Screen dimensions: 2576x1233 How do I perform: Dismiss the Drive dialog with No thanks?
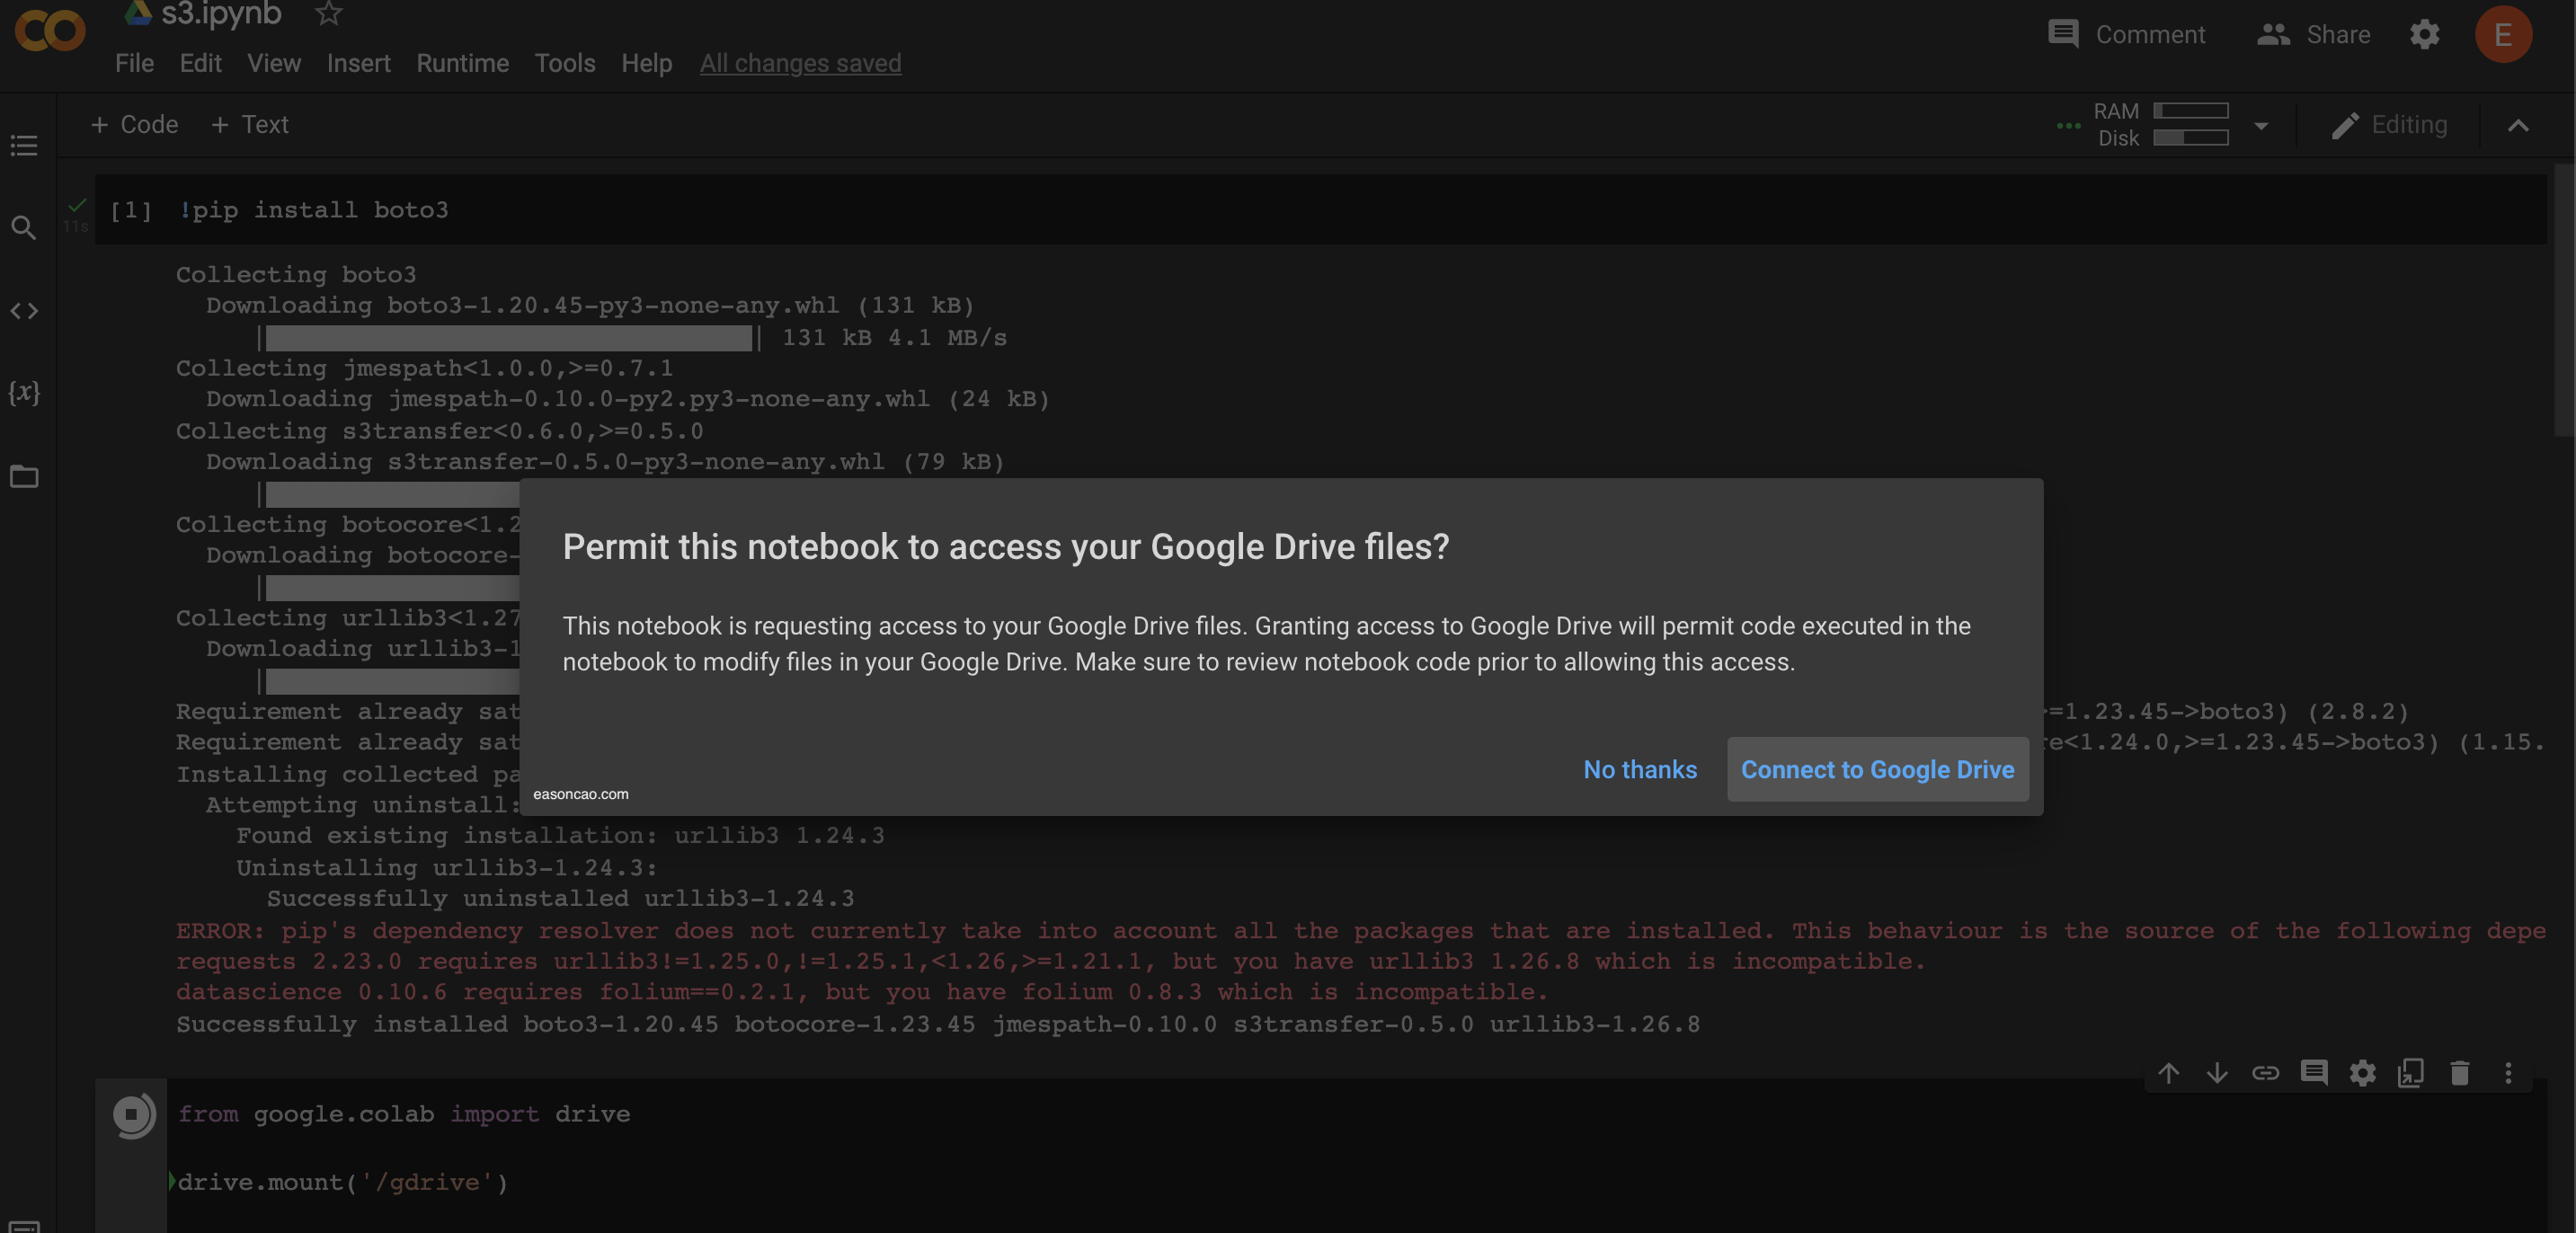click(1639, 769)
